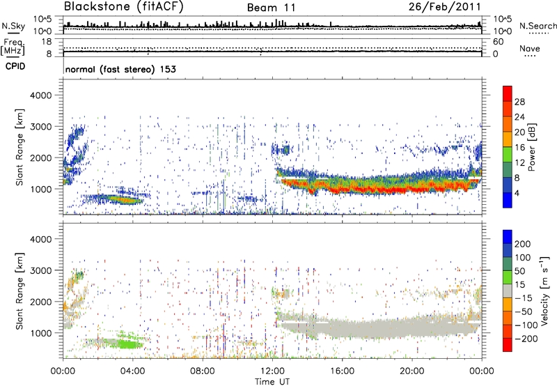Click the "Velocity [m s⁻¹]" colorbar title
This screenshot has height=386, width=557.
pos(544,291)
